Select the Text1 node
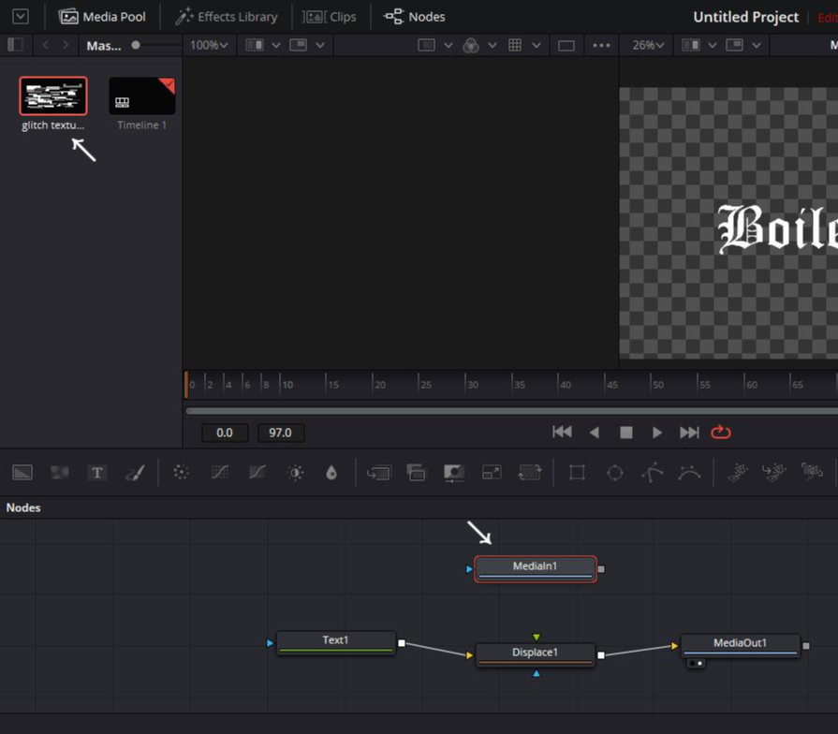838x734 pixels. tap(335, 642)
